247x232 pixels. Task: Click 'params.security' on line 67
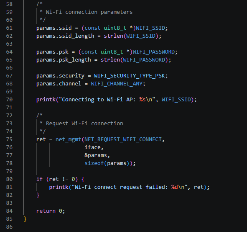(61, 76)
